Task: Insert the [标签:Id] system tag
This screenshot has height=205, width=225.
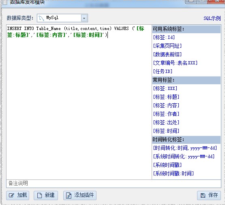Action: [x=164, y=37]
